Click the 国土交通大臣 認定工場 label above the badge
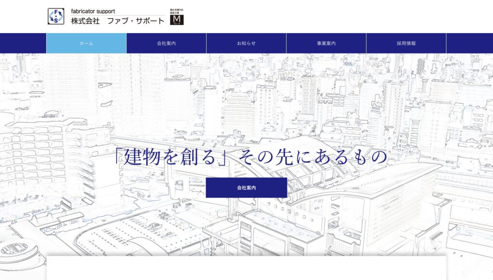This screenshot has width=493, height=280. click(x=177, y=11)
